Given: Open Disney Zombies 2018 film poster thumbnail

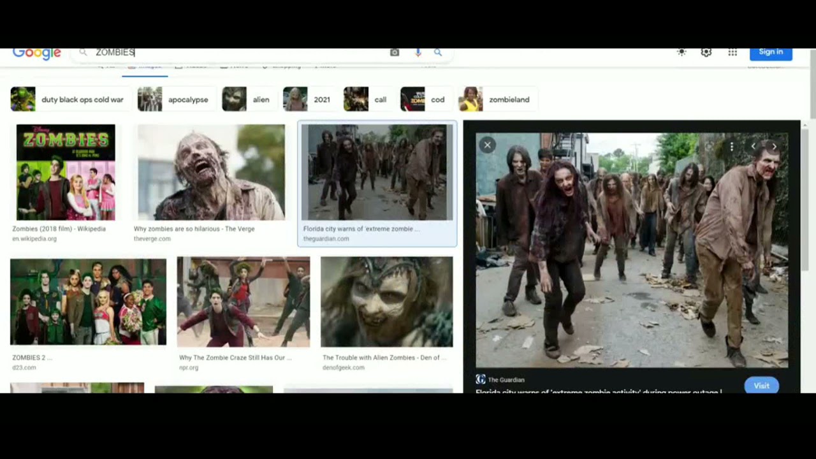Looking at the screenshot, I should coord(66,172).
